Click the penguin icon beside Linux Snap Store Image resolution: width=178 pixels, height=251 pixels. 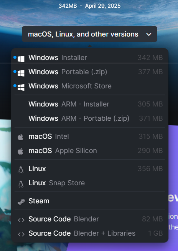point(21,184)
